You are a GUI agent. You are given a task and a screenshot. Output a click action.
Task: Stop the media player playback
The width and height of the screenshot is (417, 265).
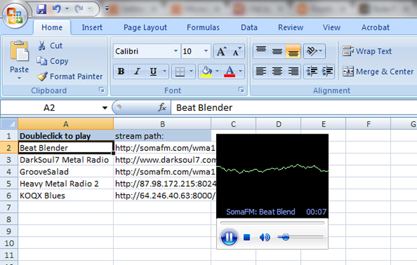click(246, 237)
